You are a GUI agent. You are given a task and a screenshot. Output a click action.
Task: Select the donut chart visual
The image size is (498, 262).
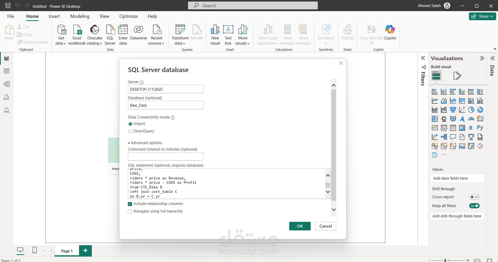click(480, 110)
